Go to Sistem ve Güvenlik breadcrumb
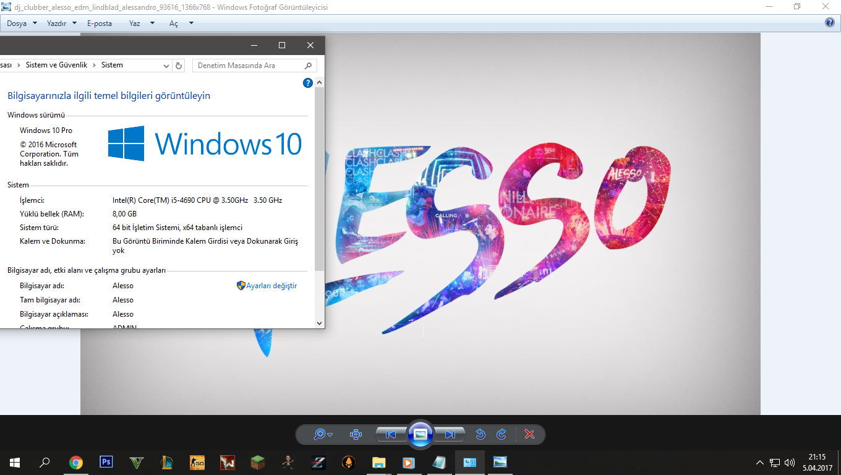 [57, 65]
